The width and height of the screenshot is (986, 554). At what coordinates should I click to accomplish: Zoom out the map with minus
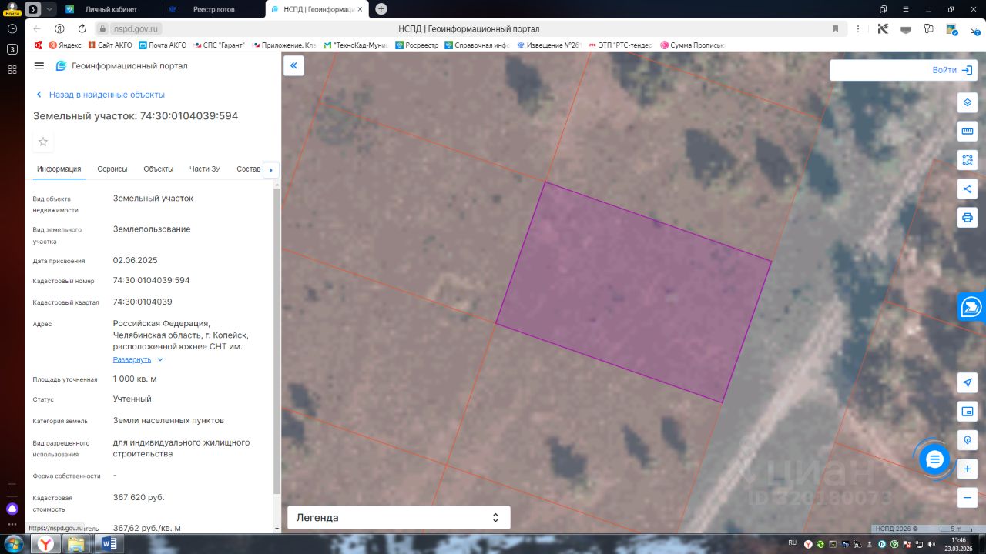pos(968,497)
